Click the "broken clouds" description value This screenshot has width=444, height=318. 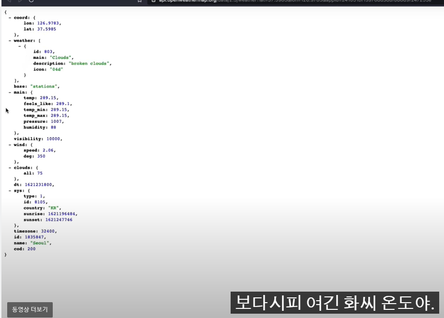coord(89,63)
